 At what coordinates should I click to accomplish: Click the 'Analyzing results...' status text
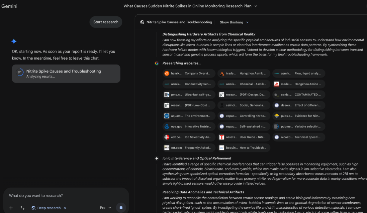(x=41, y=77)
